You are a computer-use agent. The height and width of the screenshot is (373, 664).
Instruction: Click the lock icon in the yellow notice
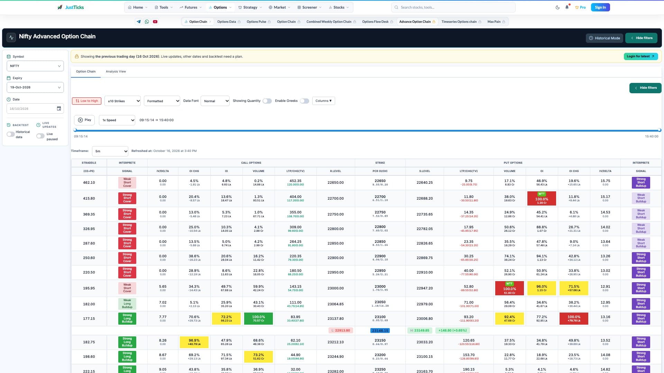pyautogui.click(x=76, y=56)
